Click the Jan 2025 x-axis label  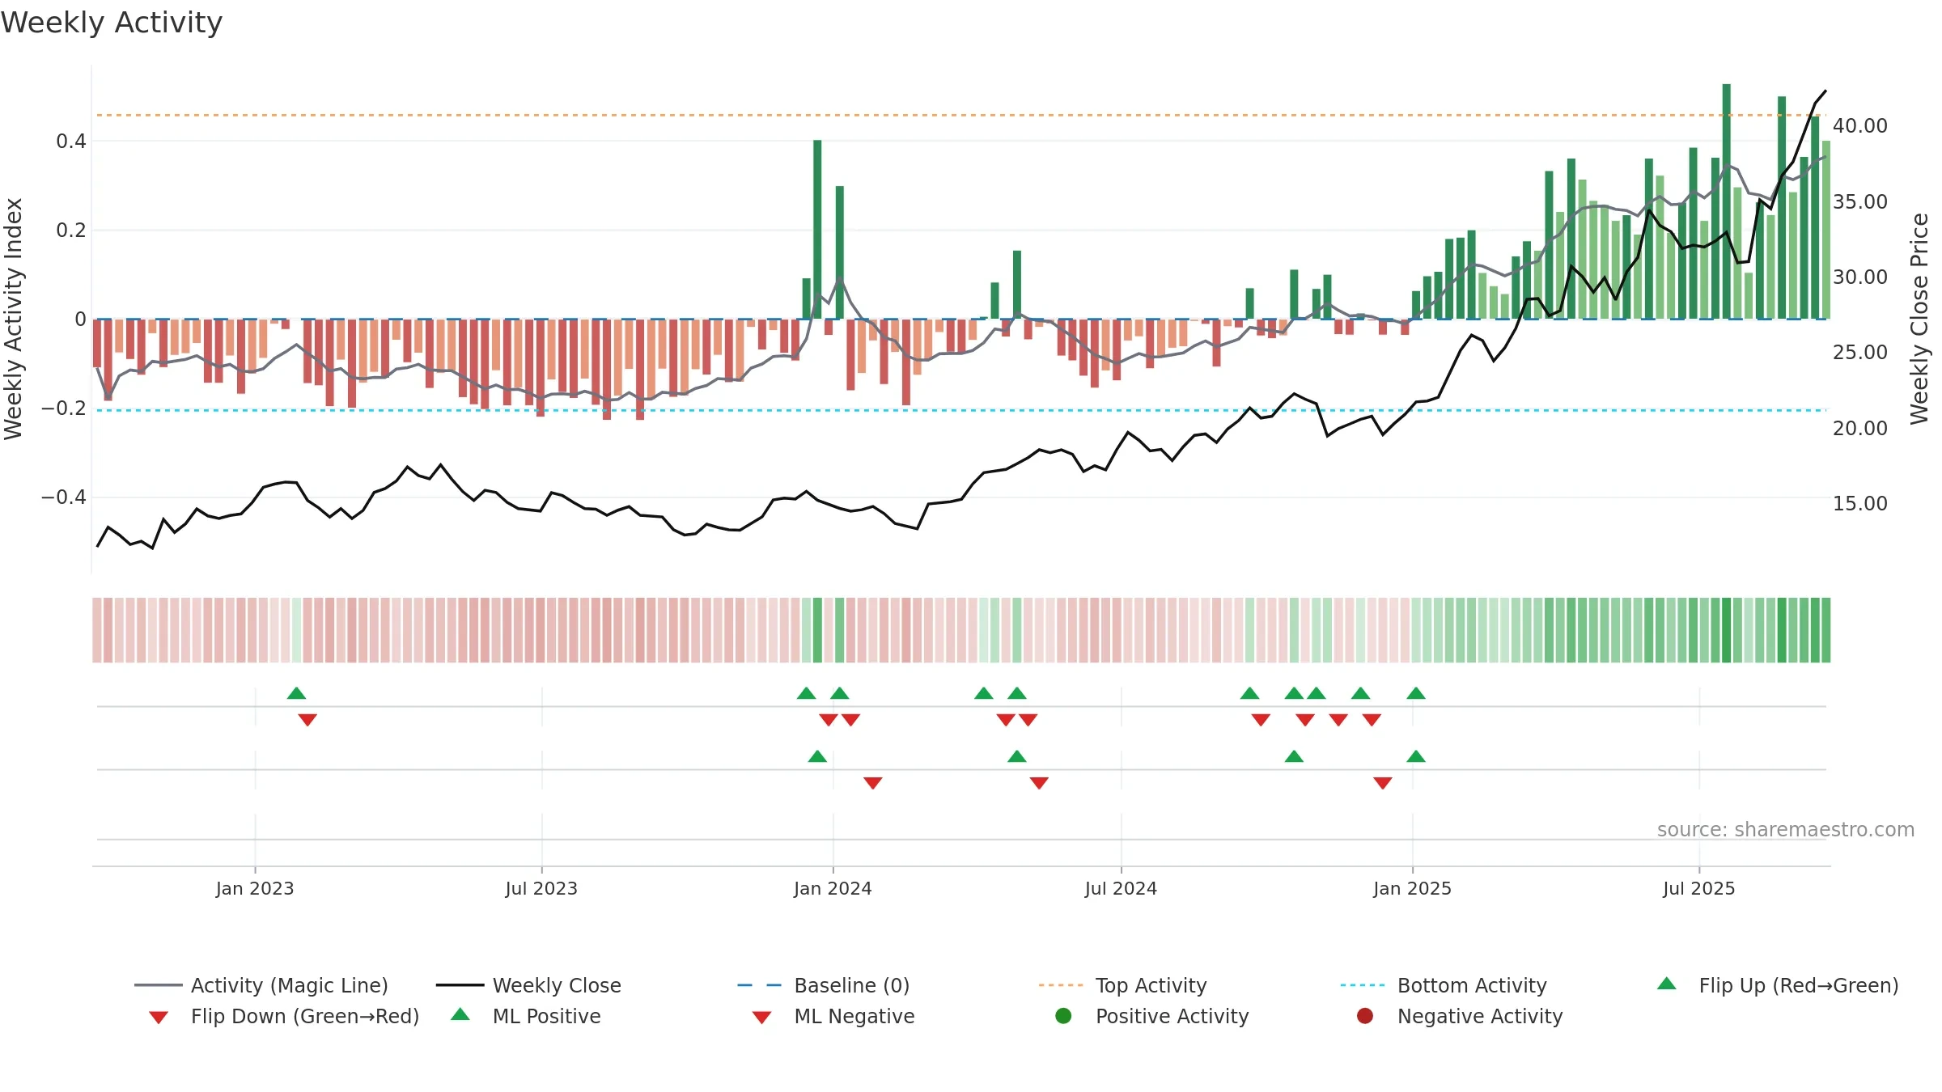(1412, 889)
